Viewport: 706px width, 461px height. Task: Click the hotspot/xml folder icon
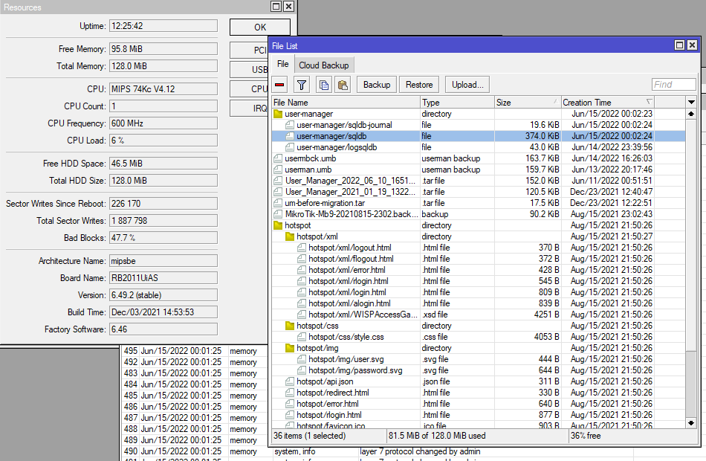290,236
